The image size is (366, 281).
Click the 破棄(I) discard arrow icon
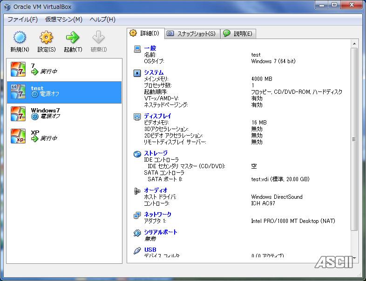[x=99, y=37]
